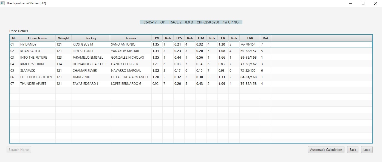The height and width of the screenshot is (162, 382).
Task: Sort by the EPS column header
Action: [179, 38]
